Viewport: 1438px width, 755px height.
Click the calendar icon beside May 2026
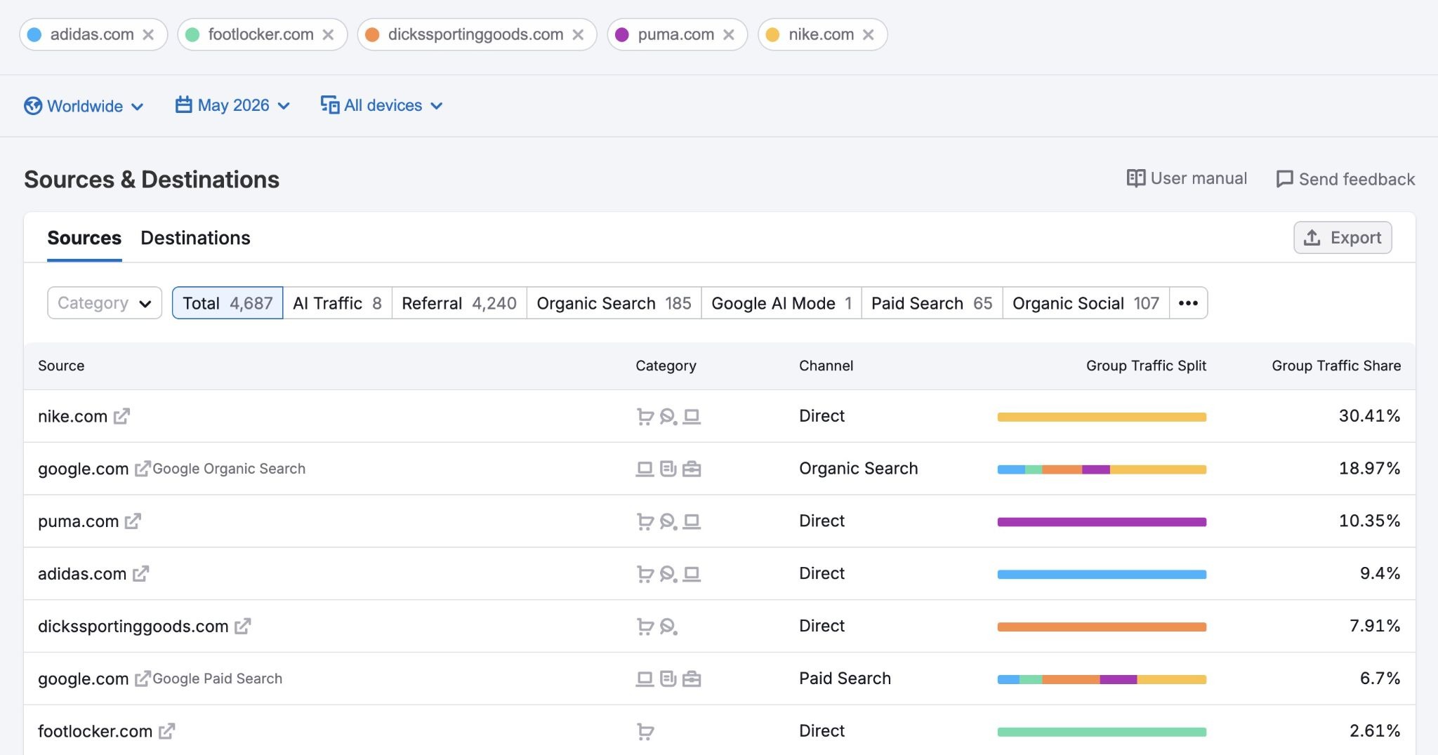click(x=184, y=105)
